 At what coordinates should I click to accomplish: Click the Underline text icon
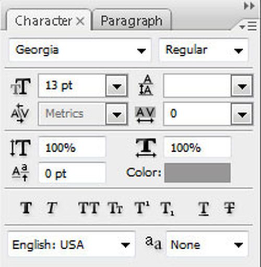tap(204, 209)
